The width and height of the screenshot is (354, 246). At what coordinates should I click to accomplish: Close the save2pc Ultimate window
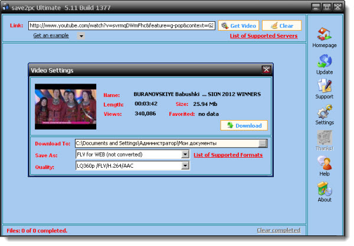click(337, 6)
